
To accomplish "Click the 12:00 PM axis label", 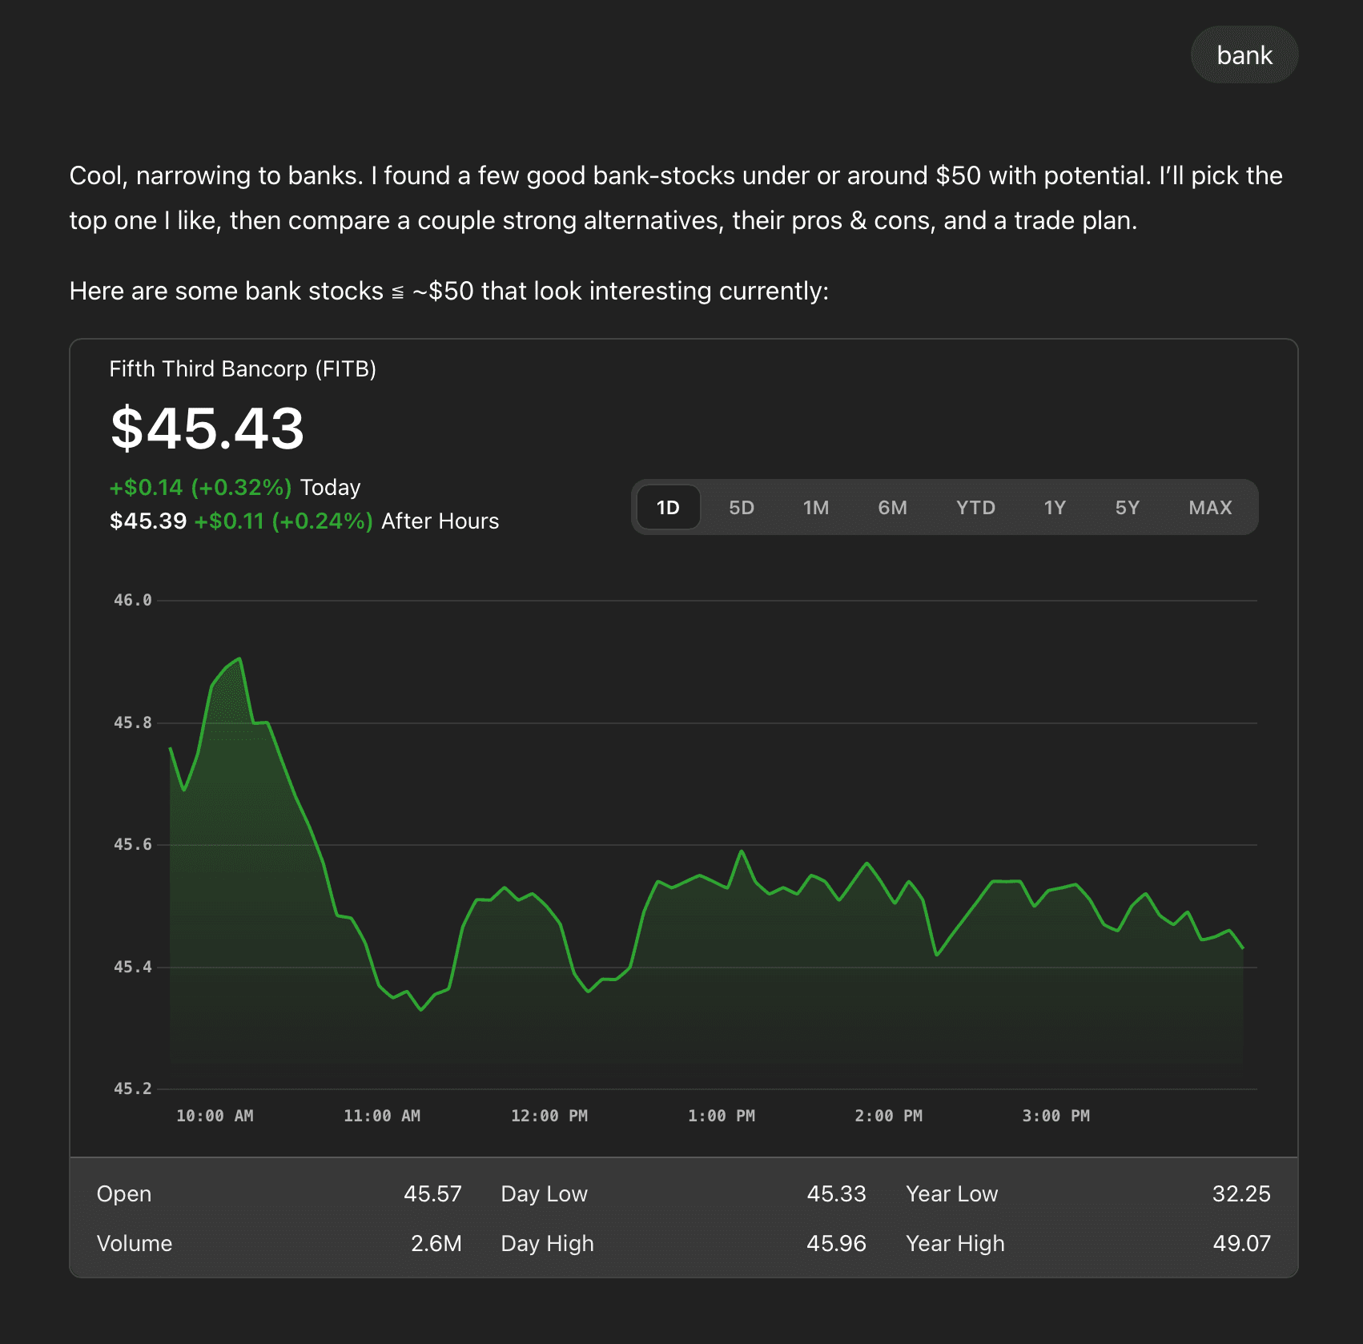I will 549,1116.
